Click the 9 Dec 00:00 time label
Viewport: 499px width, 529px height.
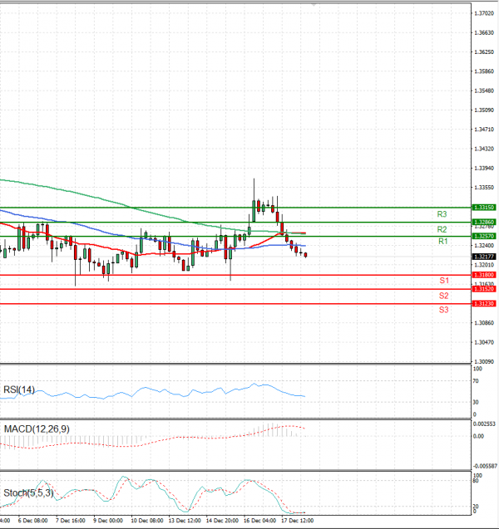point(108,521)
